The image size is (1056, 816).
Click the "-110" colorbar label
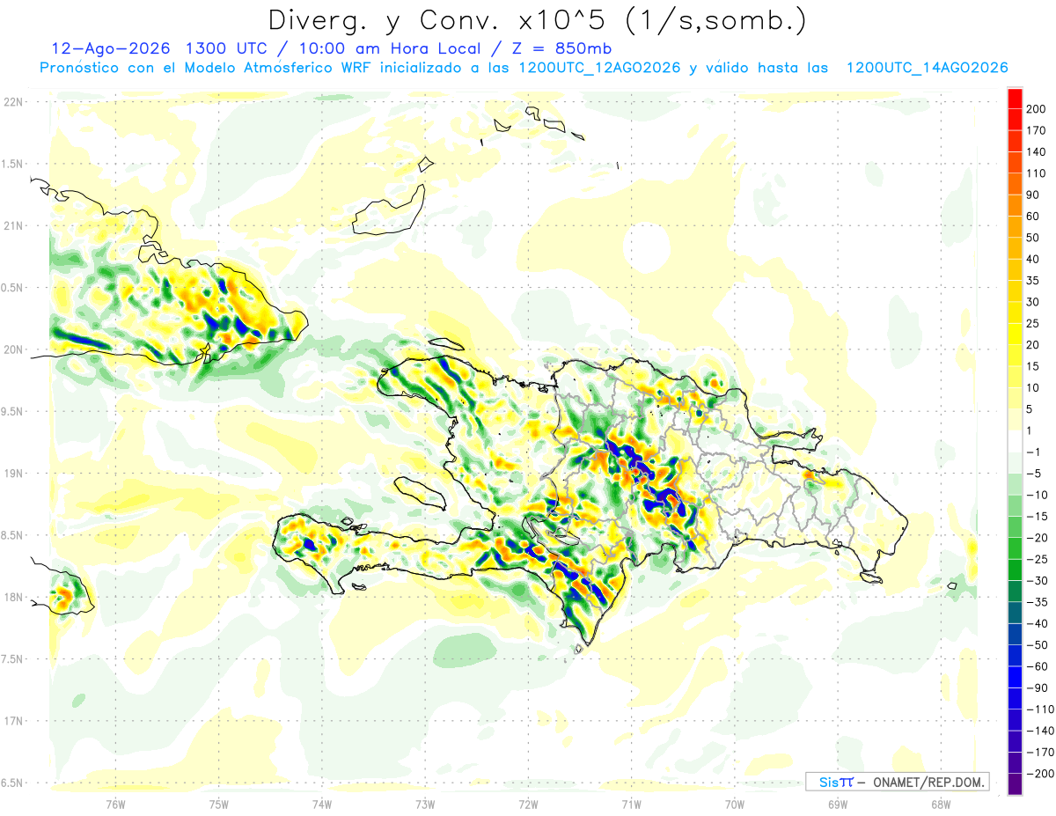coord(1042,709)
